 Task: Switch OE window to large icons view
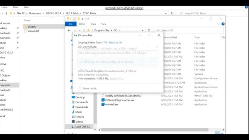click(222, 133)
